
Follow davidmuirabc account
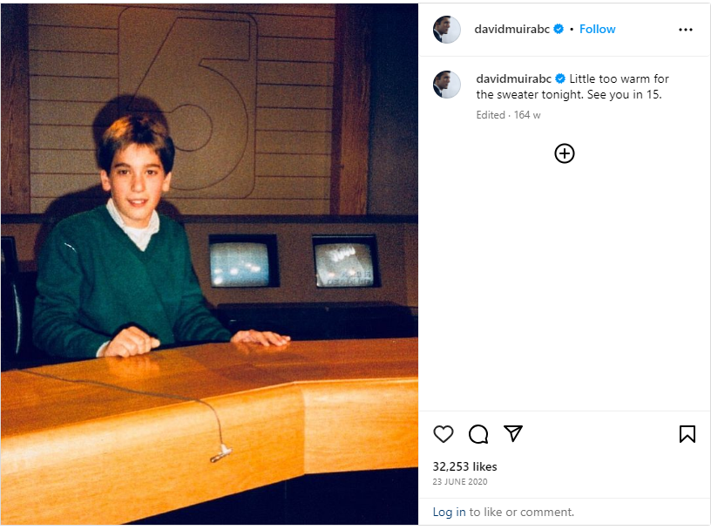(597, 29)
